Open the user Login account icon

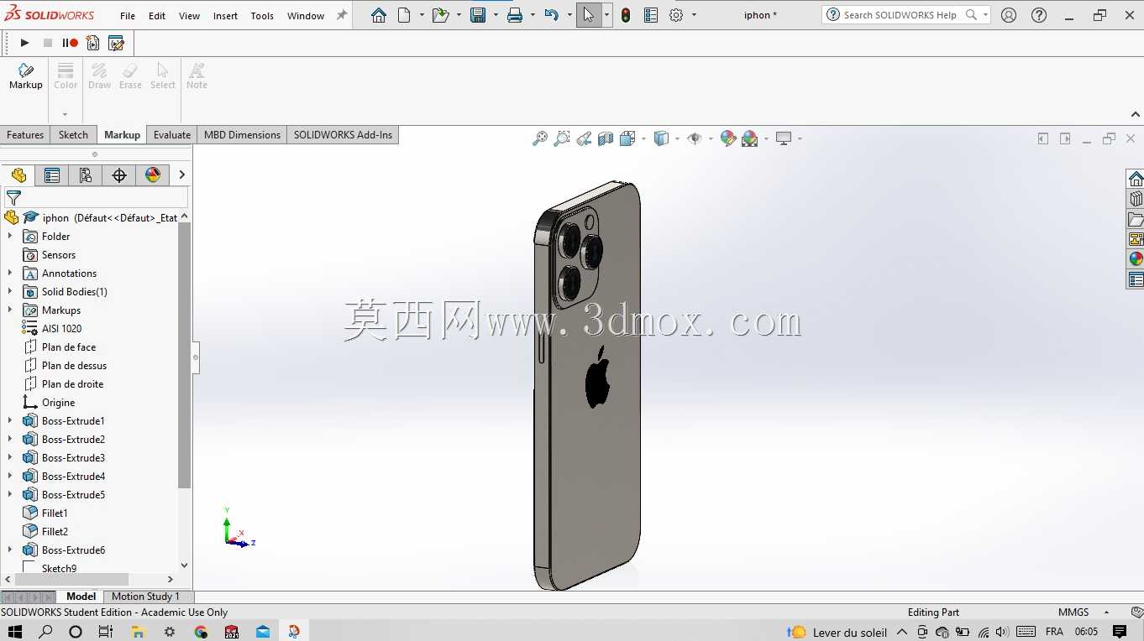[x=1009, y=15]
